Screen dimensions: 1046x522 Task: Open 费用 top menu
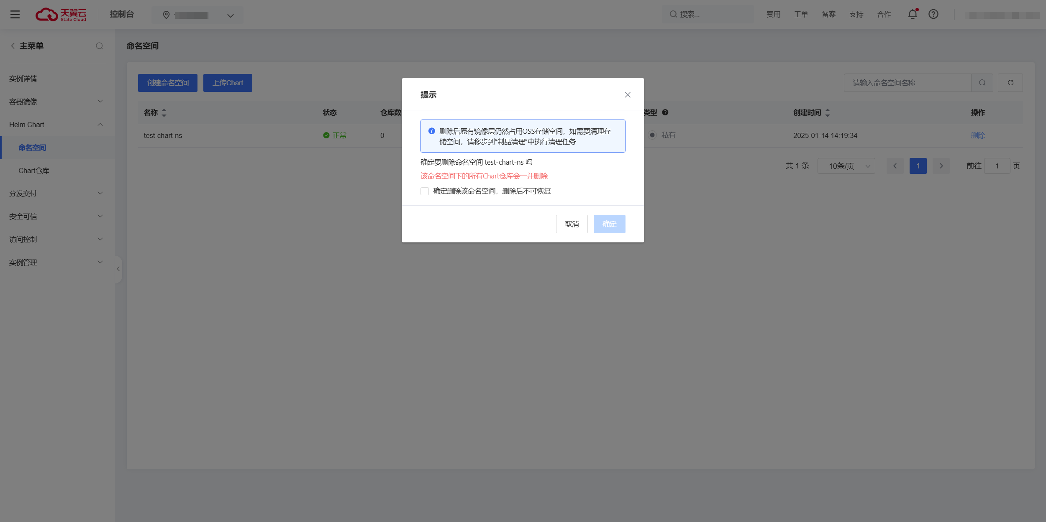[773, 14]
